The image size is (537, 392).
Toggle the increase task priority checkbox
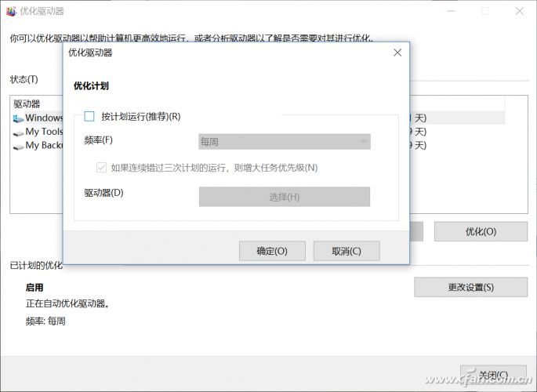tap(101, 168)
